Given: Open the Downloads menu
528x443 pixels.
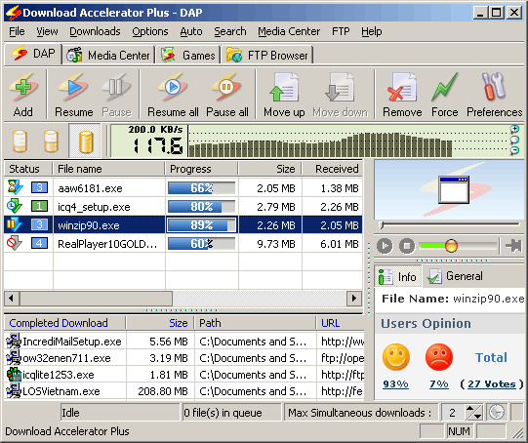Looking at the screenshot, I should [x=95, y=31].
